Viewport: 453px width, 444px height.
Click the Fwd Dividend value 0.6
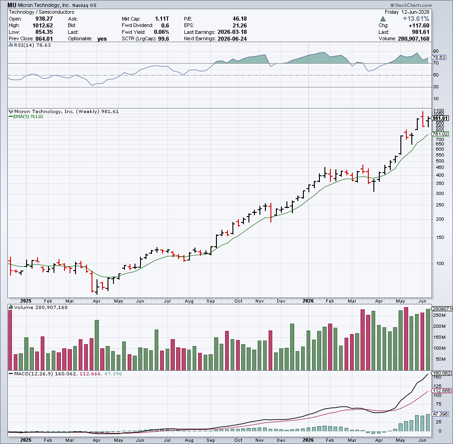tap(165, 26)
